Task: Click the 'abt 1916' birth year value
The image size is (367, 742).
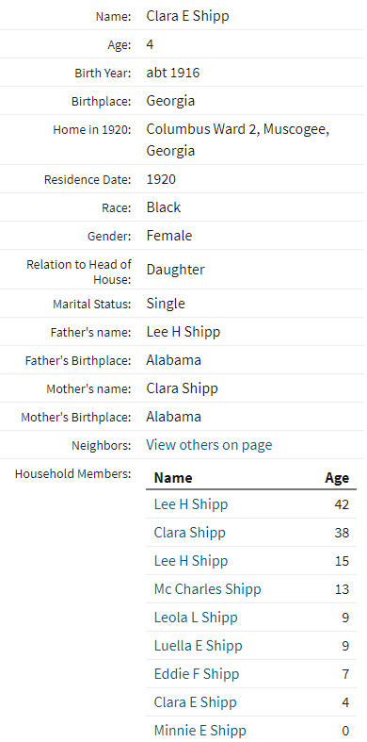Action: [173, 73]
